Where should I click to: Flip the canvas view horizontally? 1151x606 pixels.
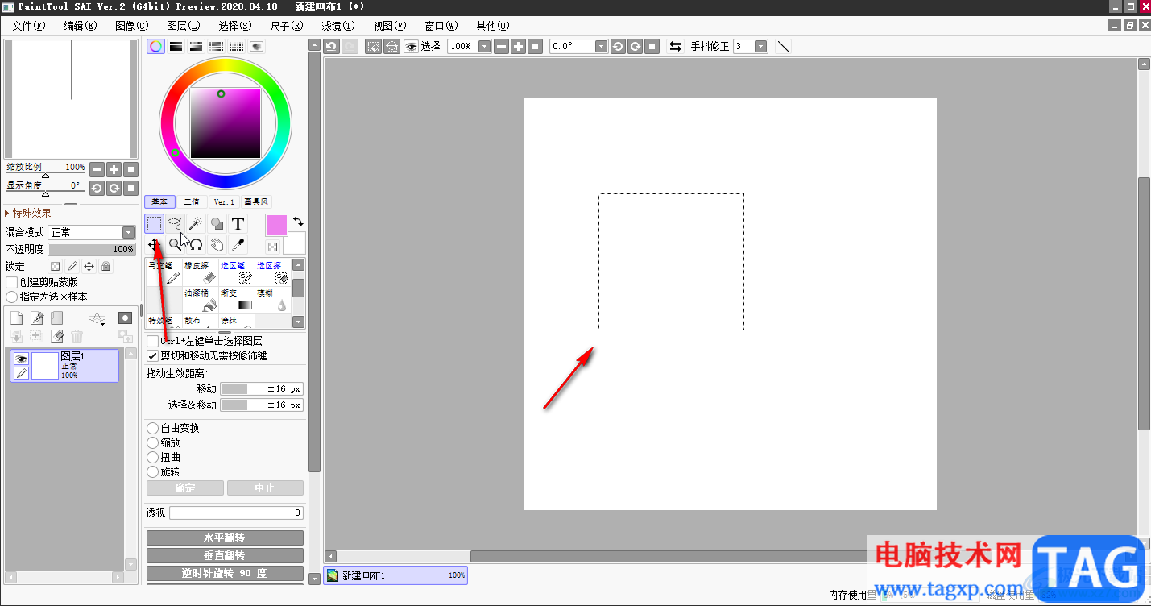click(675, 47)
